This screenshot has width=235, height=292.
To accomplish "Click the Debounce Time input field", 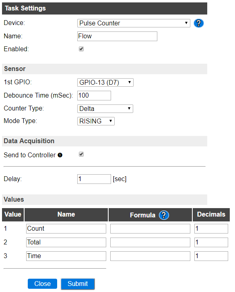I will click(x=94, y=96).
